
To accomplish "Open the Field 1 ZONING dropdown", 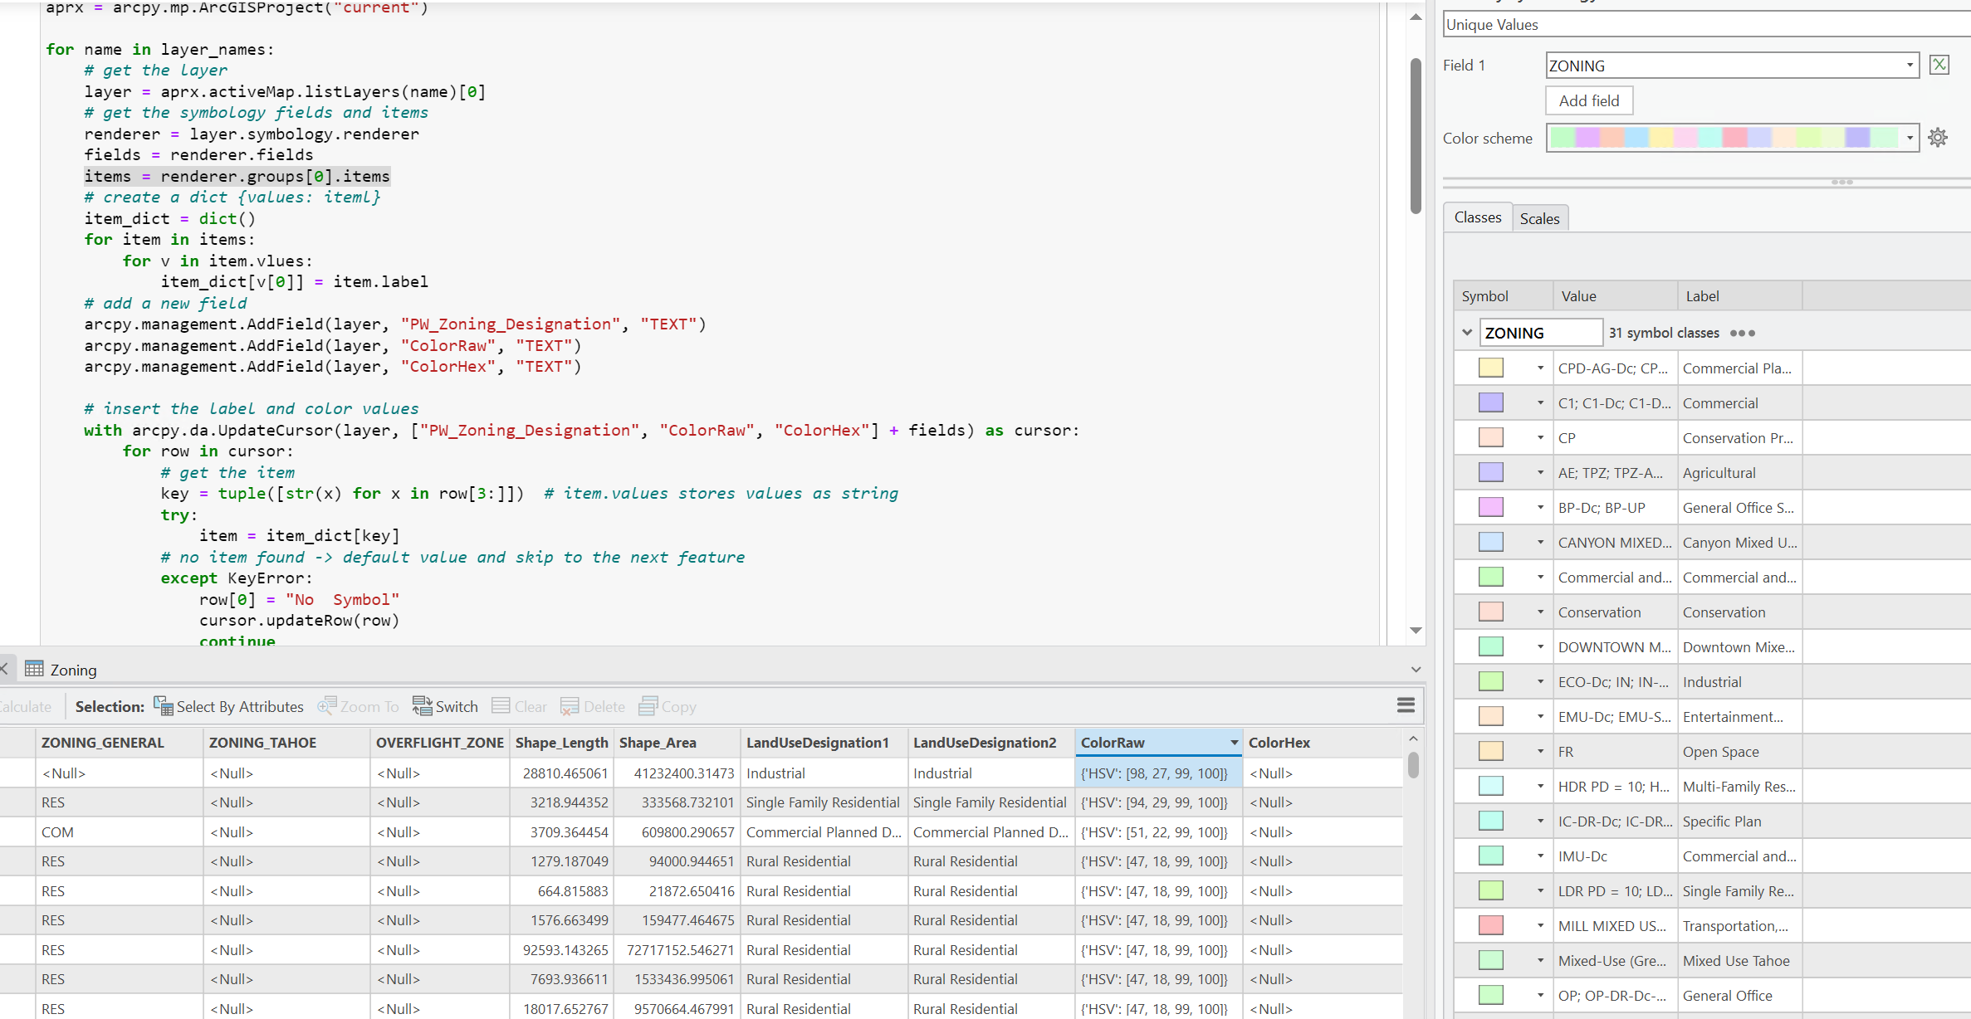I will [x=1909, y=66].
